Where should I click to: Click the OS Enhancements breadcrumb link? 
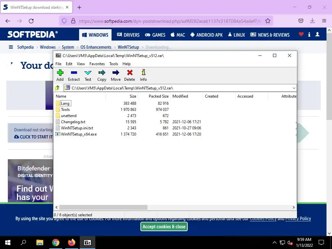pyautogui.click(x=96, y=47)
